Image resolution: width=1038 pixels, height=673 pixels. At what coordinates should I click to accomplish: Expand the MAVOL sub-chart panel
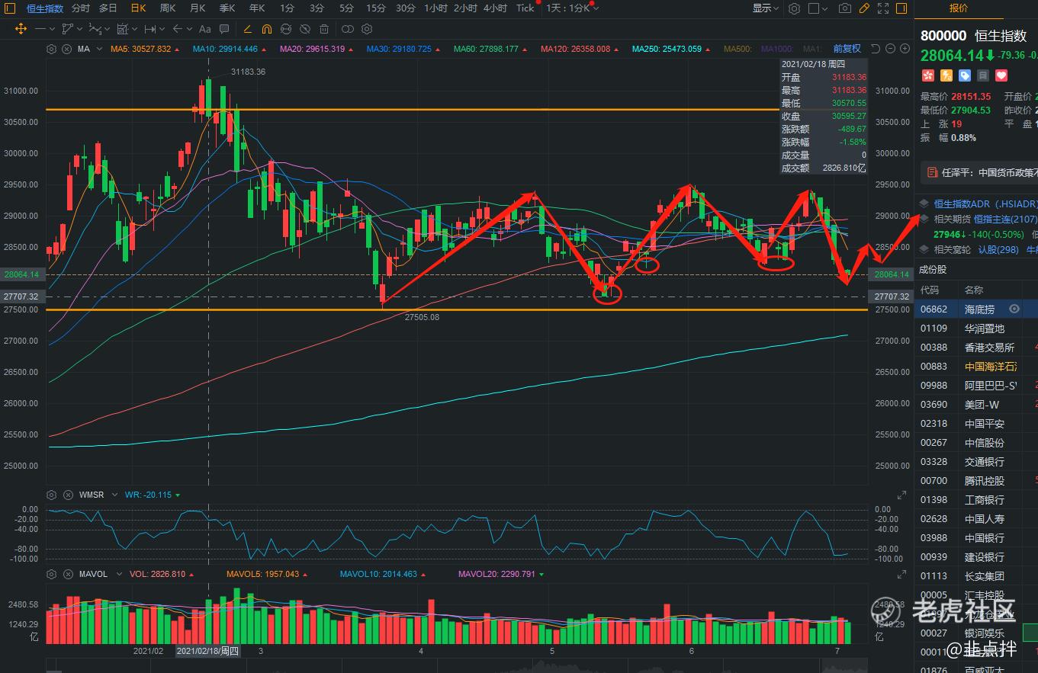point(902,574)
